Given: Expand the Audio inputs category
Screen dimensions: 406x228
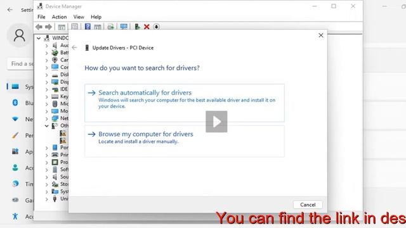Looking at the screenshot, I should 46,46.
